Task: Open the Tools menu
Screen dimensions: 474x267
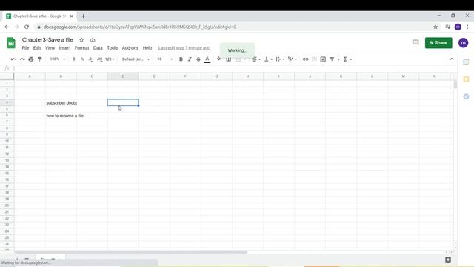Action: coord(112,48)
